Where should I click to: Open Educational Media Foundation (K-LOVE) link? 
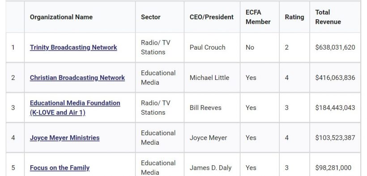pos(75,108)
